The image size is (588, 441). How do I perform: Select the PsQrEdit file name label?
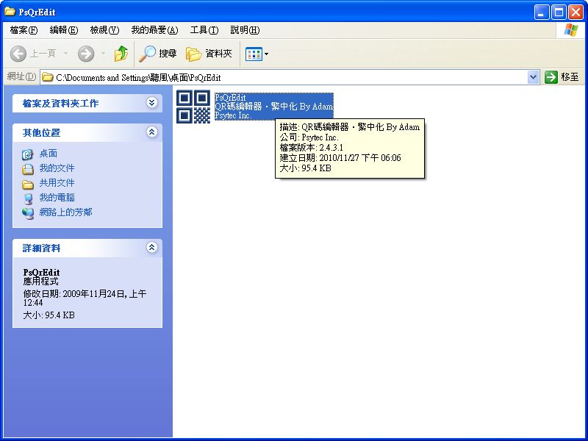(230, 97)
